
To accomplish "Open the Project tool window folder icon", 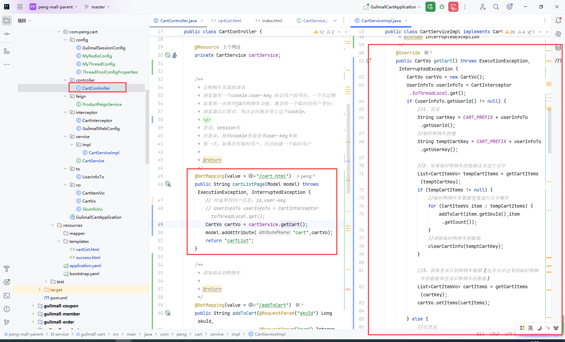I will coord(7,20).
